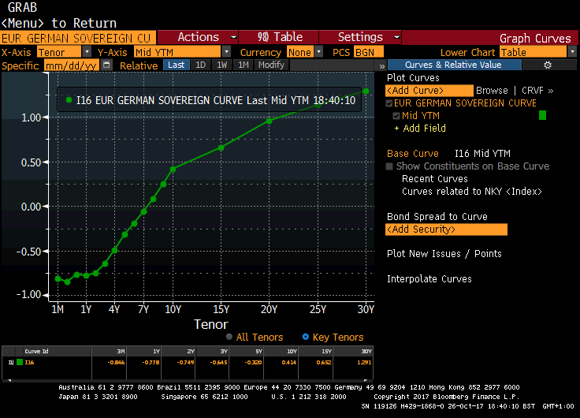
Task: Toggle the EUR German Sovereign Curve checkbox
Action: point(389,103)
